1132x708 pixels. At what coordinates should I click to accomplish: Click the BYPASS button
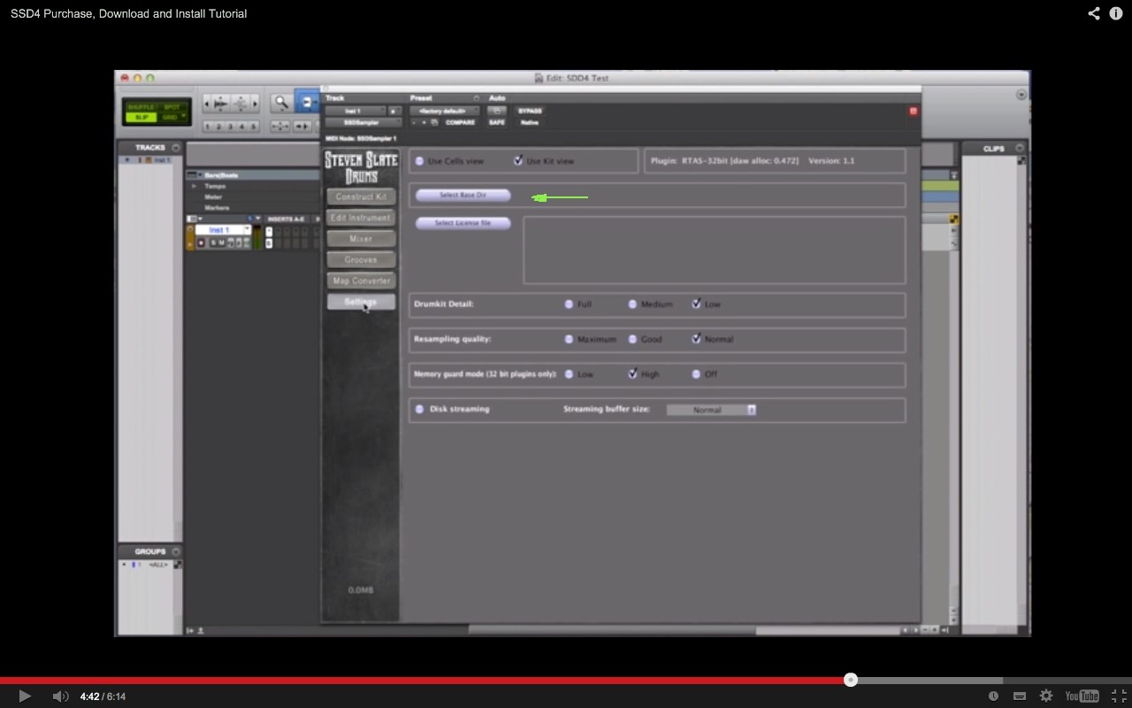coord(530,111)
